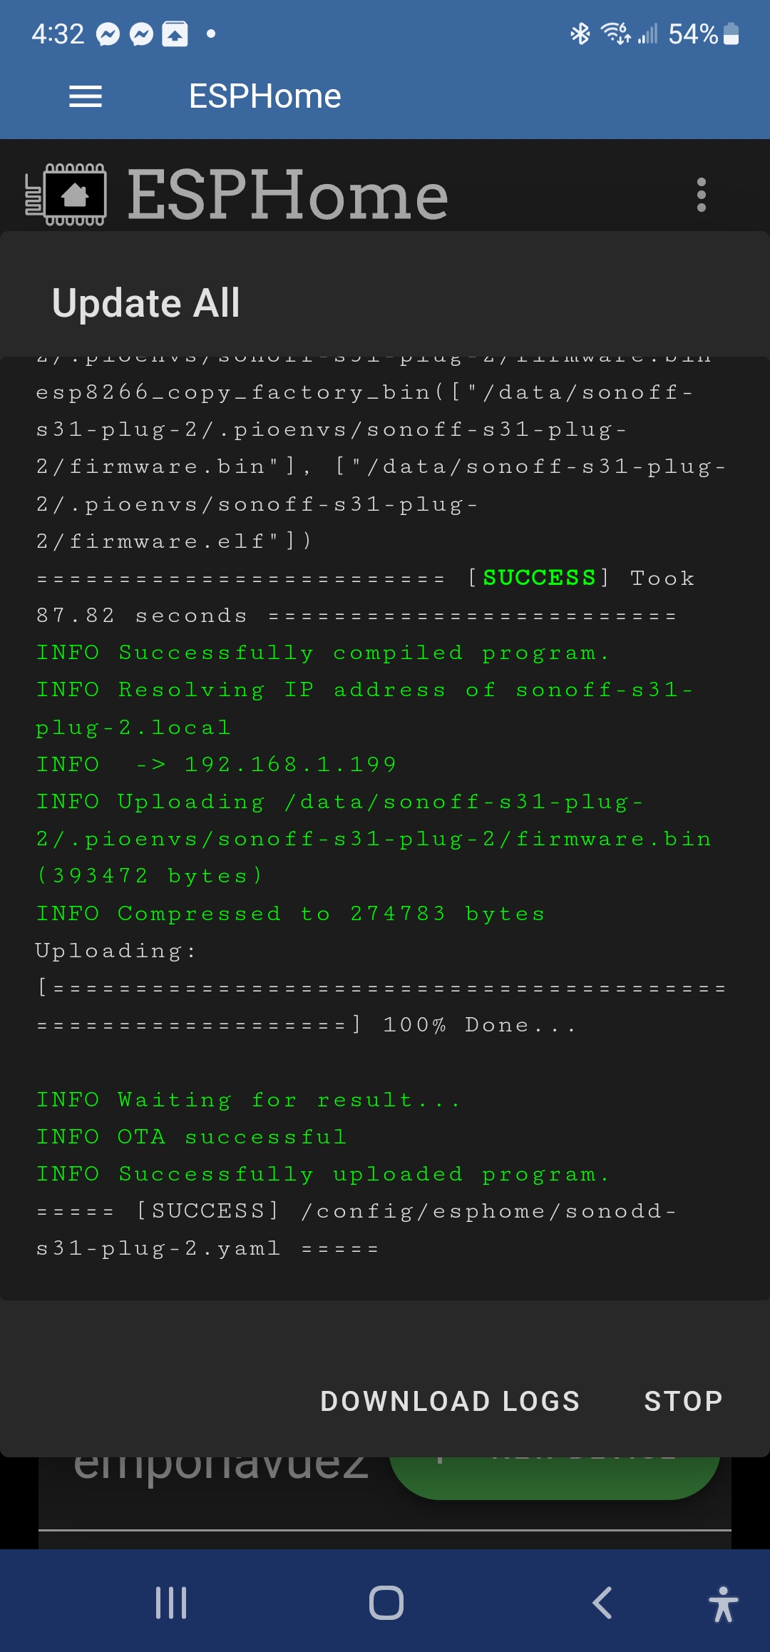The height and width of the screenshot is (1652, 770).
Task: Tap the Bluetooth status bar icon
Action: tap(580, 33)
